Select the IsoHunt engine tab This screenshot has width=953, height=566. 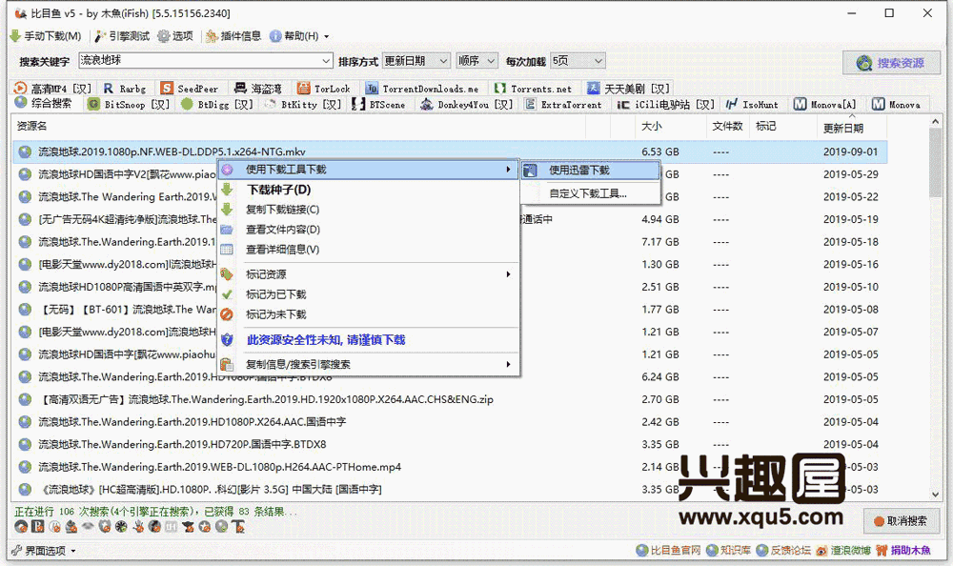click(752, 105)
